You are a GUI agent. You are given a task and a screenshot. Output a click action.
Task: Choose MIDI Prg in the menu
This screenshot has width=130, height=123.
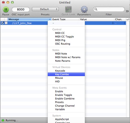click(x=66, y=40)
